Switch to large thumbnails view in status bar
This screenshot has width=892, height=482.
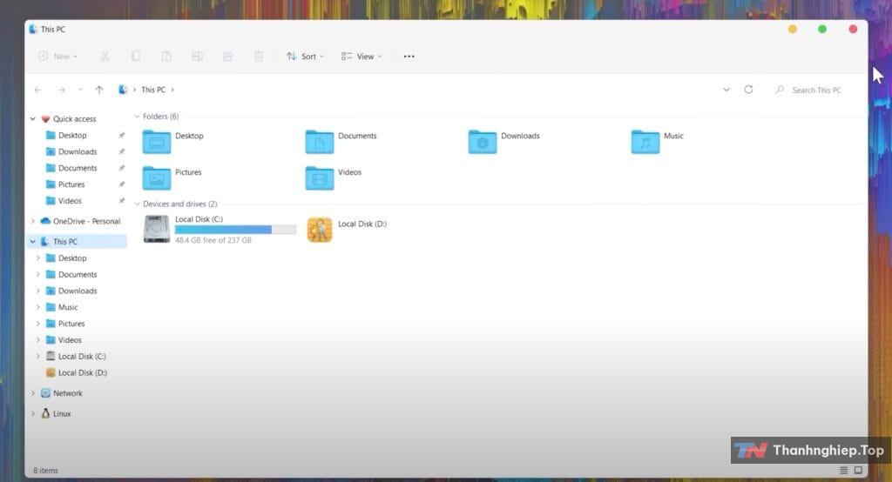coord(858,471)
